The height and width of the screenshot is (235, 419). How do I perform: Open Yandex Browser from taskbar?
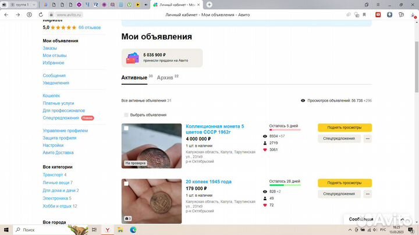[107, 229]
